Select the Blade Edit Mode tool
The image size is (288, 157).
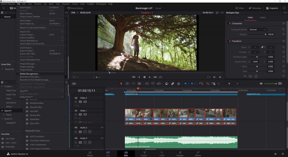point(139,84)
